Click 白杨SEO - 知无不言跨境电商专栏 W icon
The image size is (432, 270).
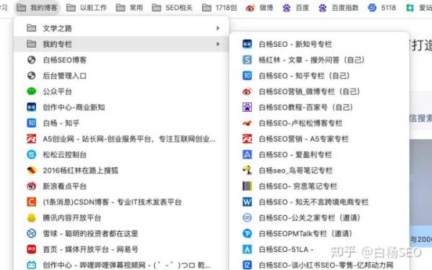click(x=247, y=202)
